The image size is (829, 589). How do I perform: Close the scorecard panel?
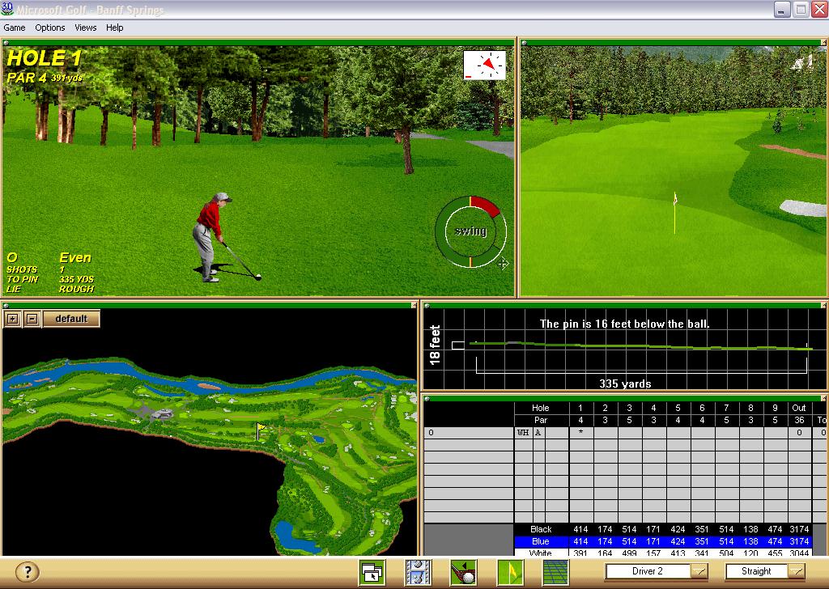point(823,398)
